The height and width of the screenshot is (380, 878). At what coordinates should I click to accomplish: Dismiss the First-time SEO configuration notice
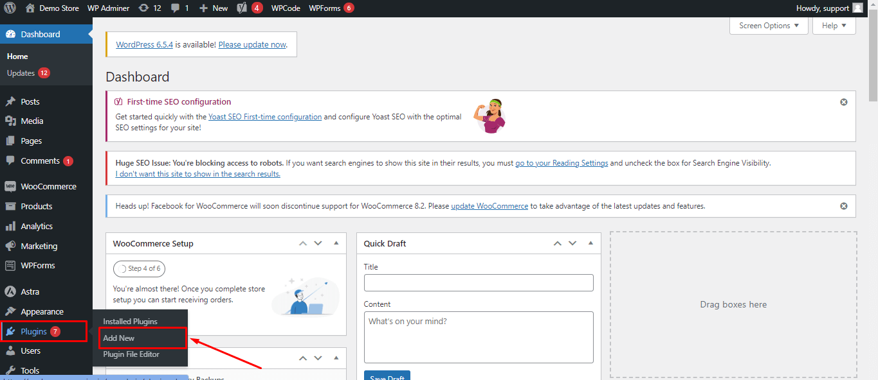point(844,102)
